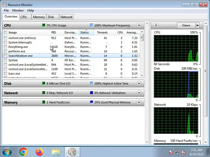Click the network tray icon
The image size is (210, 157).
coord(177,152)
